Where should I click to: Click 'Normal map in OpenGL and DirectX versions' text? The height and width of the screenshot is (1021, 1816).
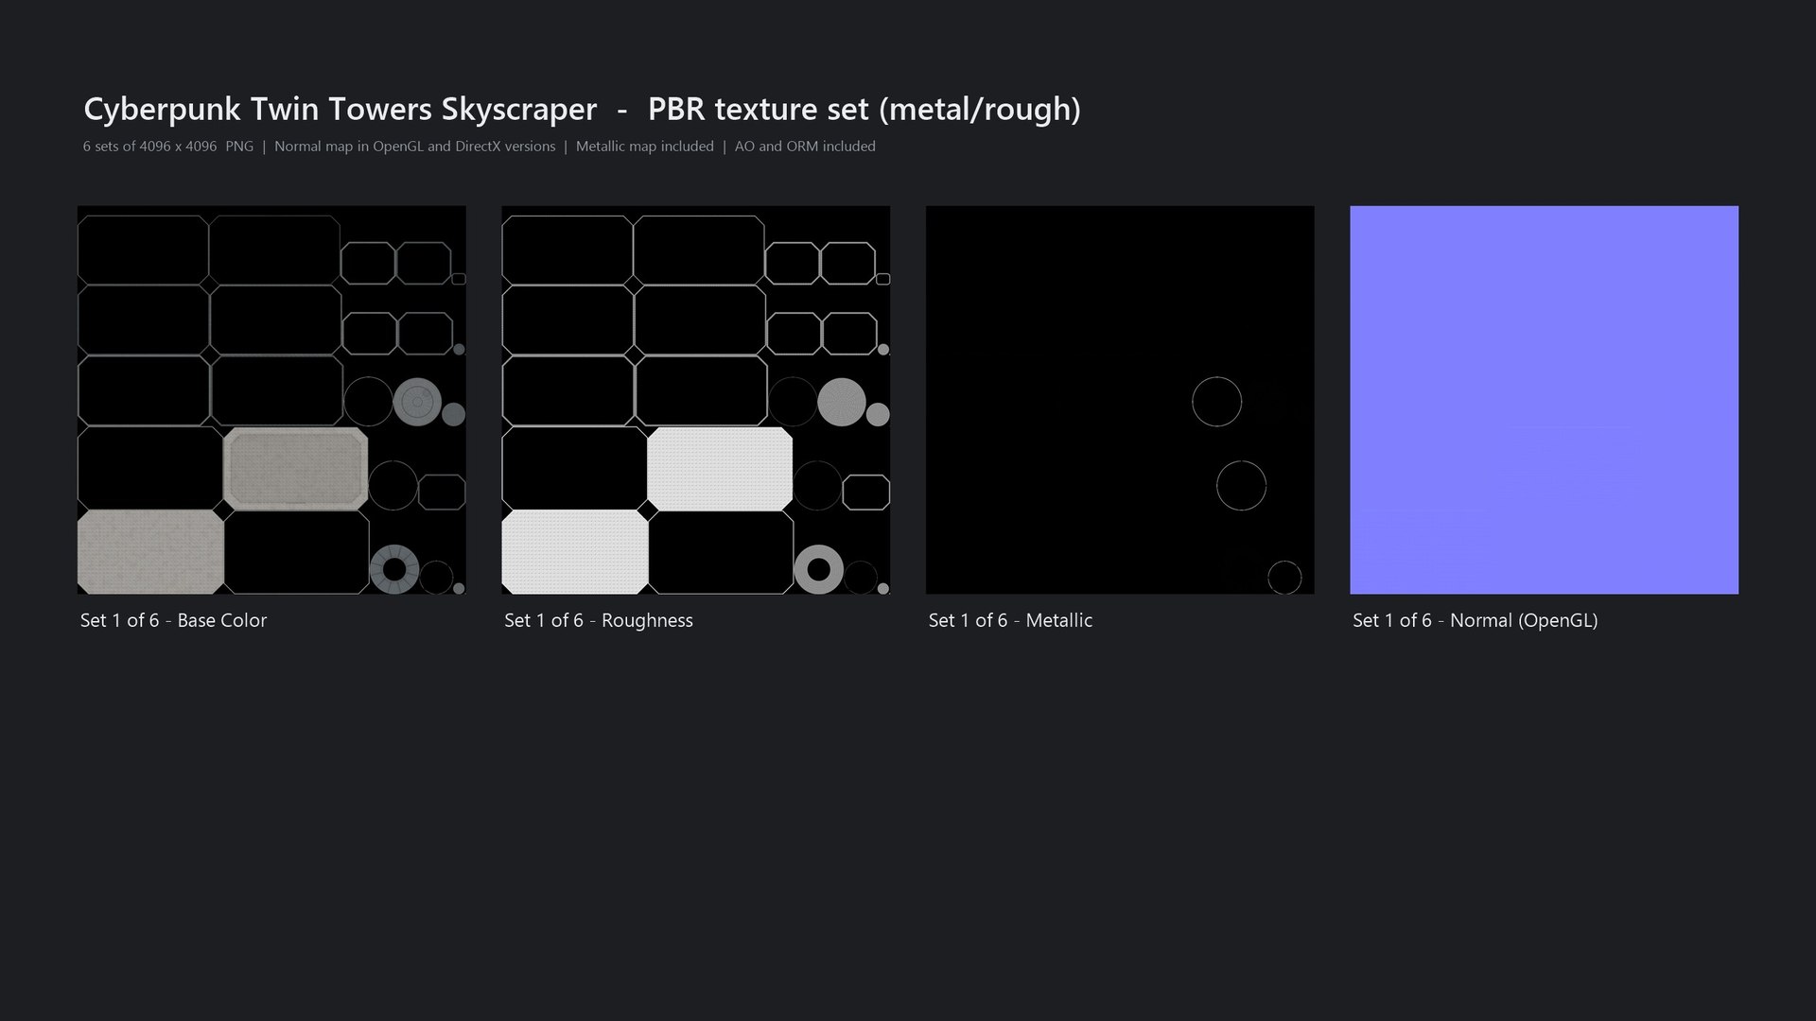pyautogui.click(x=415, y=147)
